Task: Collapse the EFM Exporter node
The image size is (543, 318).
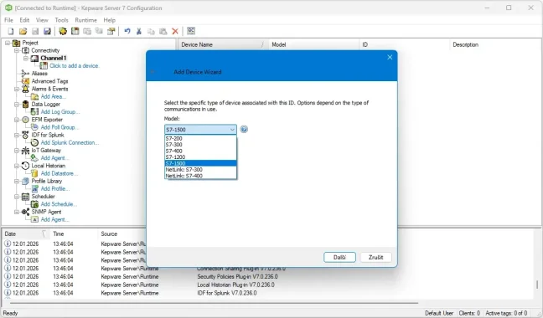Action: pos(17,120)
